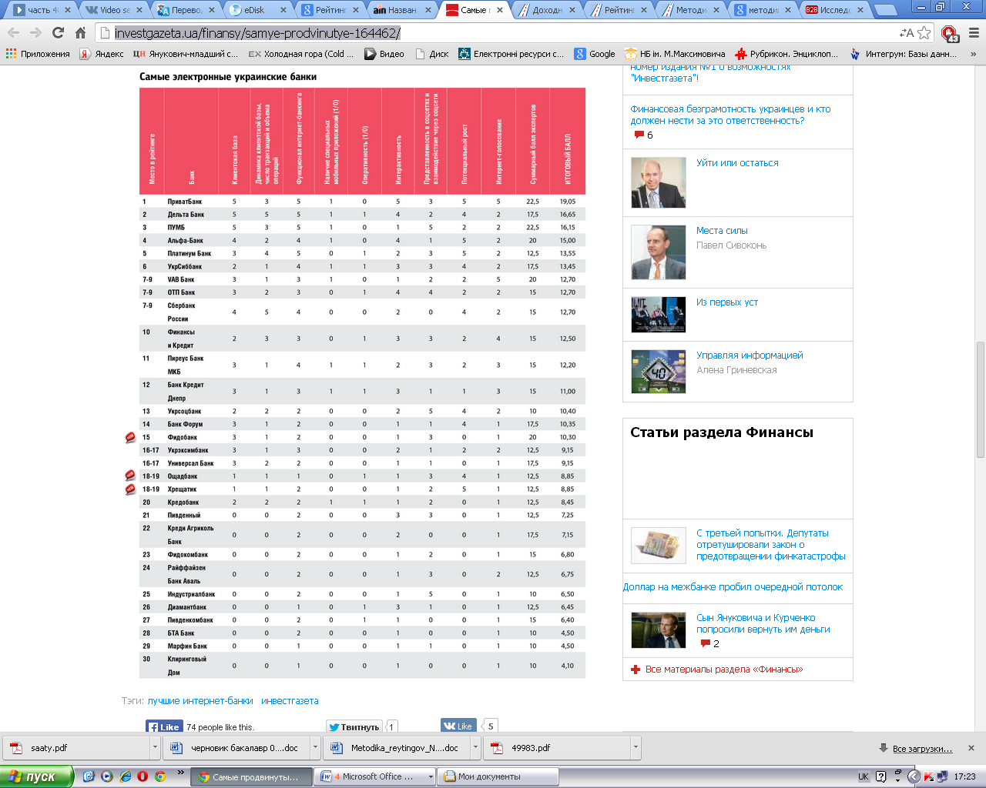Viewport: 986px width, 788px height.
Task: Open the saaty.pdf downloaded file
Action: [75, 747]
